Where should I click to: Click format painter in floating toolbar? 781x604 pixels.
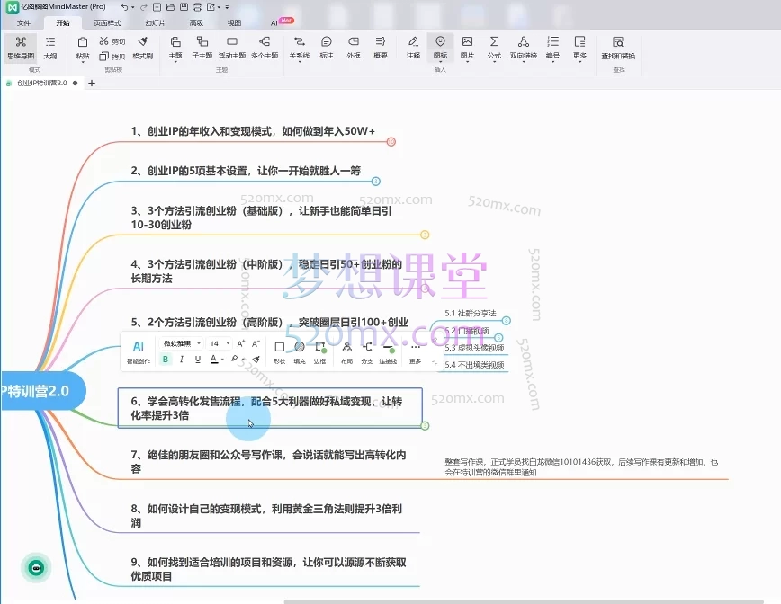tap(256, 360)
